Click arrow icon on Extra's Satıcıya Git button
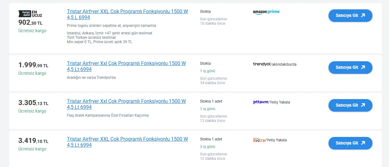Viewport: 389px width, 167px height. pos(363,143)
